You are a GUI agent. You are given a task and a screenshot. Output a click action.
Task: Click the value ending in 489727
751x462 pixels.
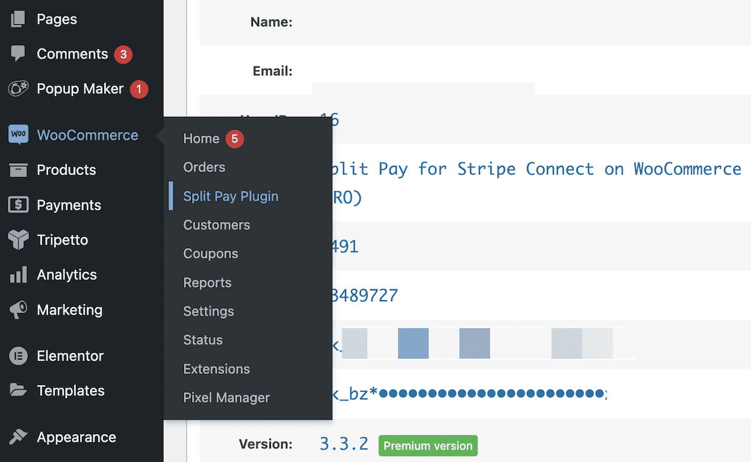365,296
